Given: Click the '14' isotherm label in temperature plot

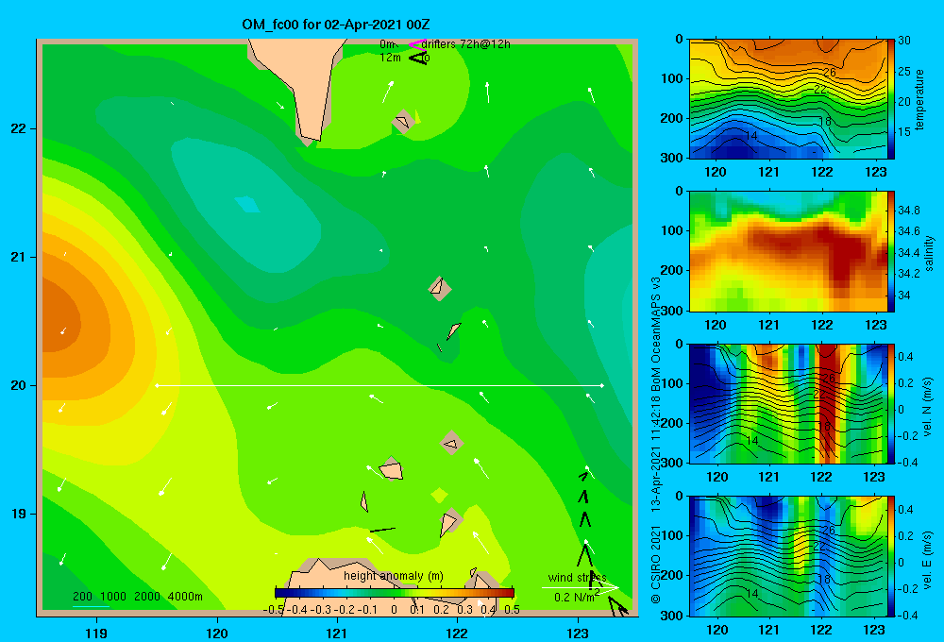Looking at the screenshot, I should point(750,136).
